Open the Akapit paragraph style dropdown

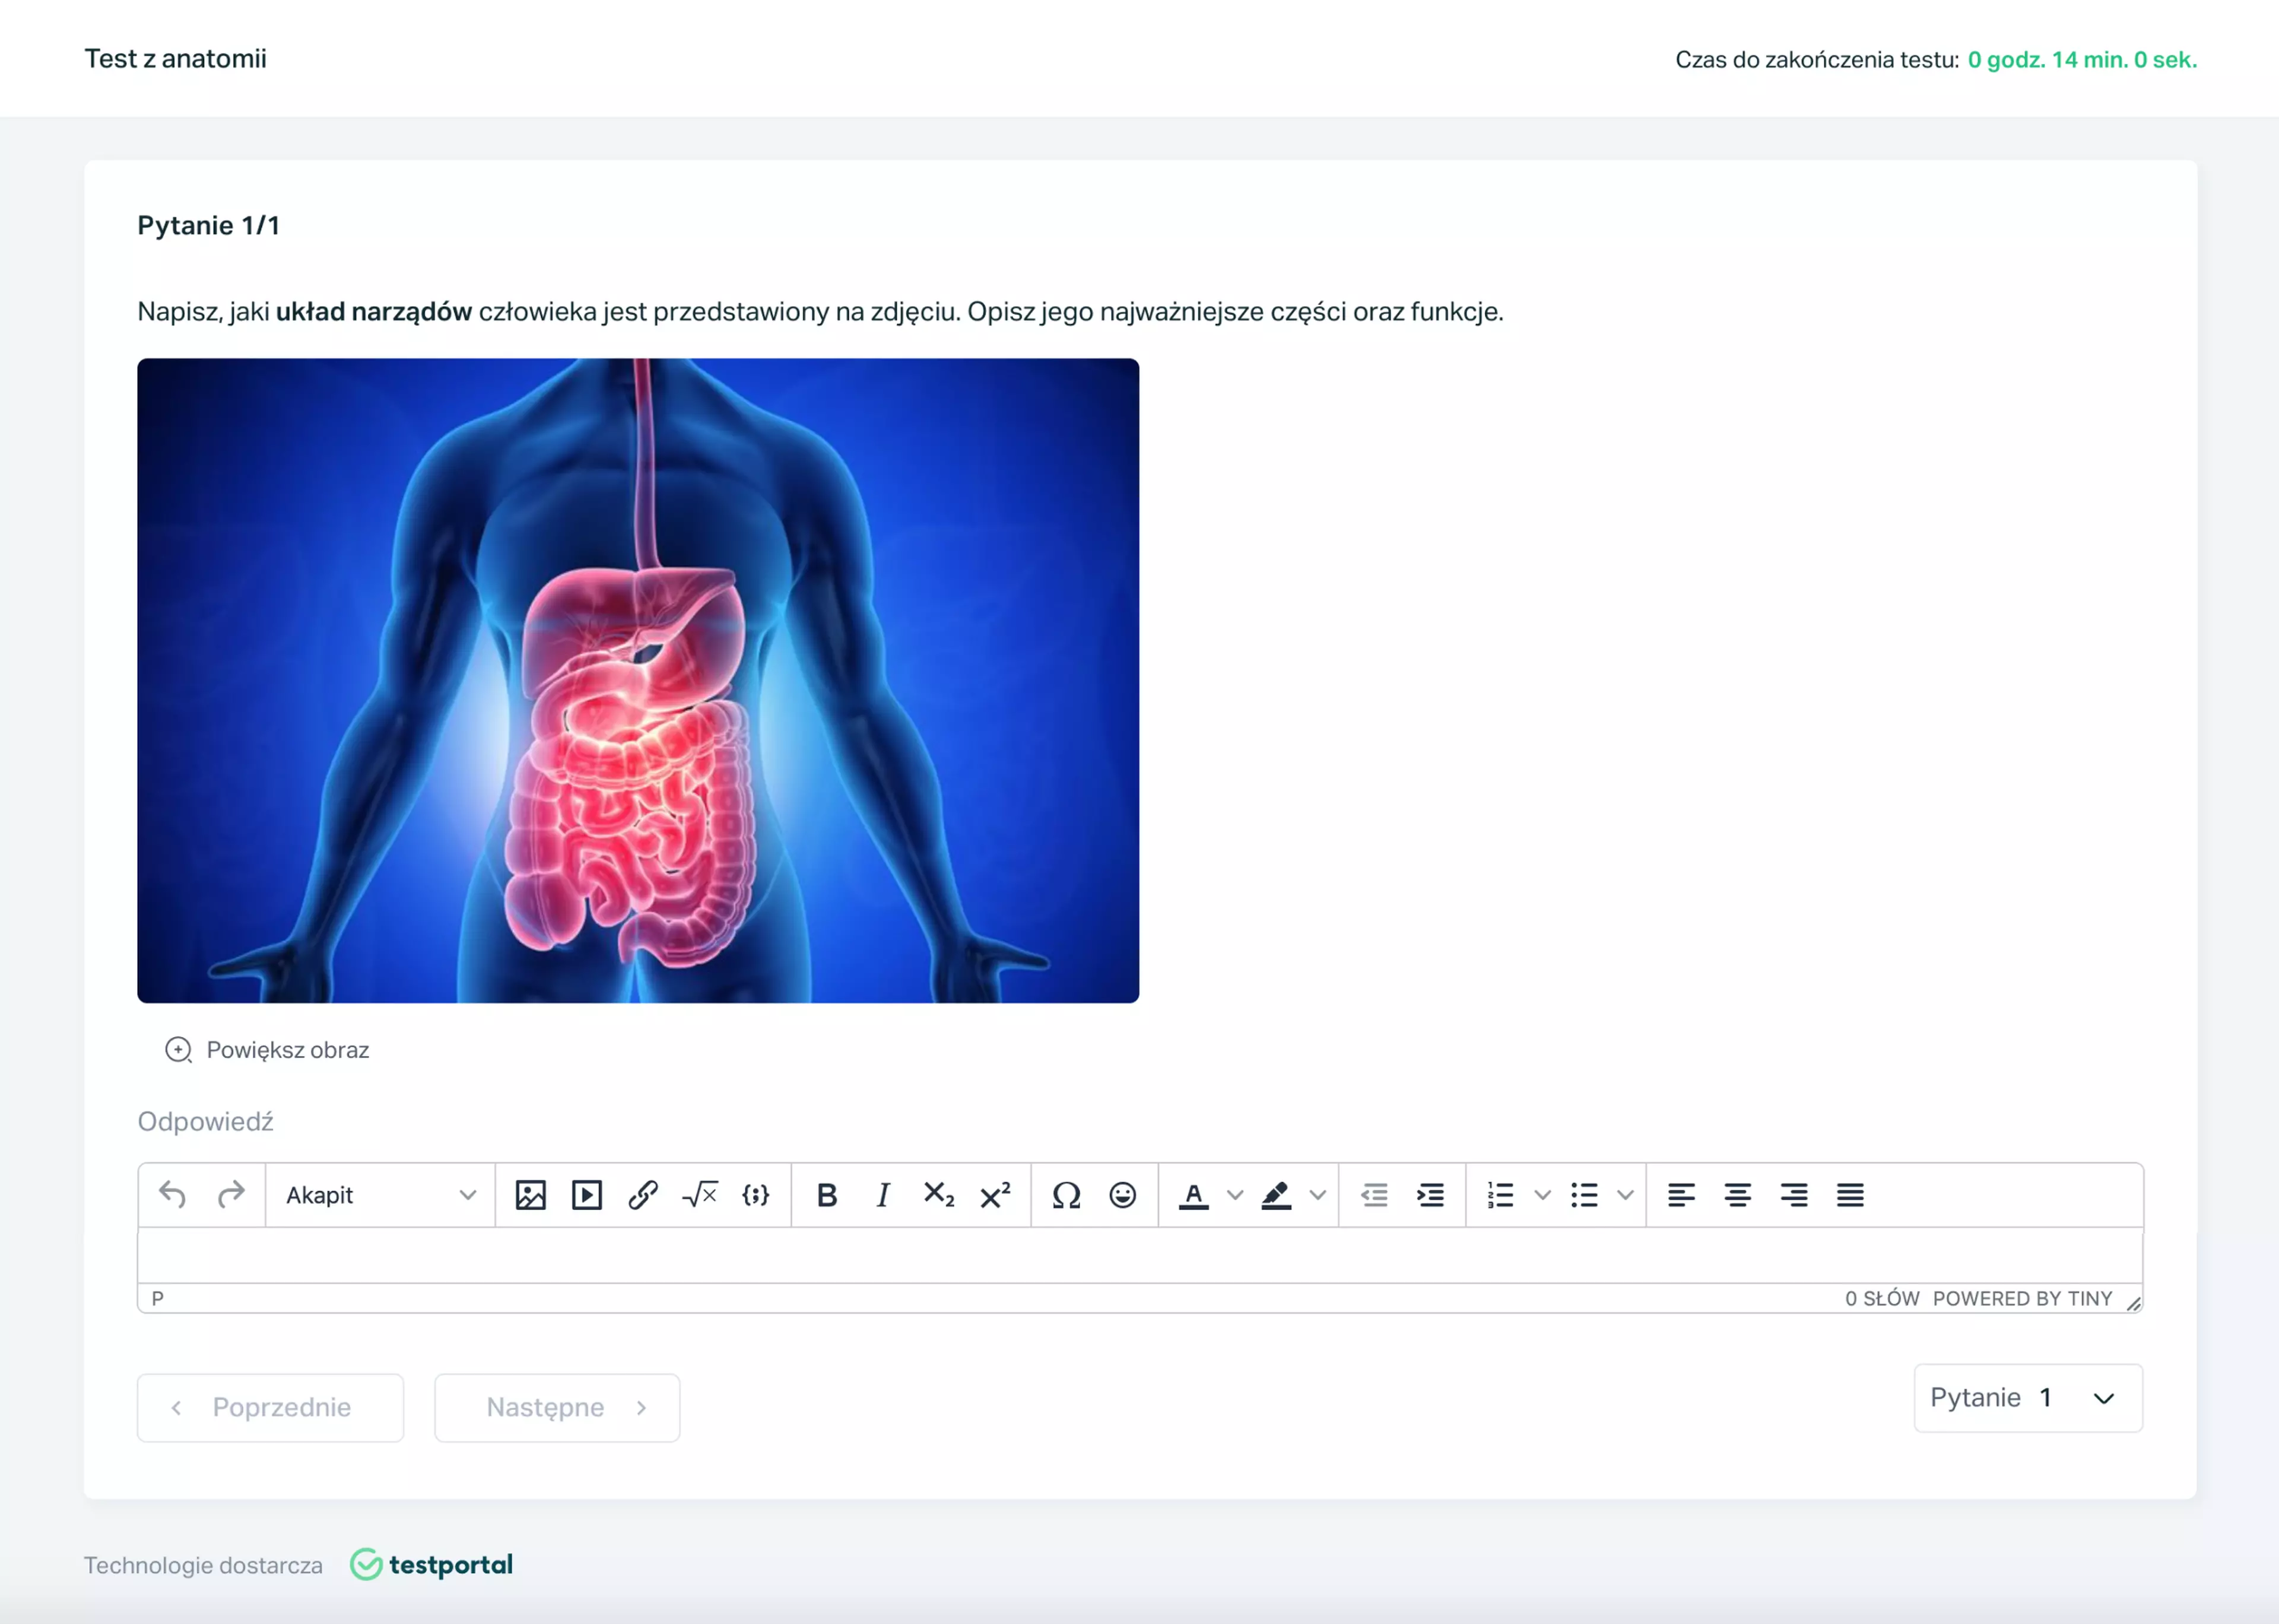[380, 1195]
